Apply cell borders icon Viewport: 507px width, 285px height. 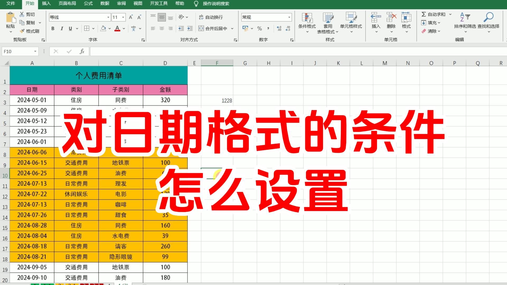[x=87, y=28]
